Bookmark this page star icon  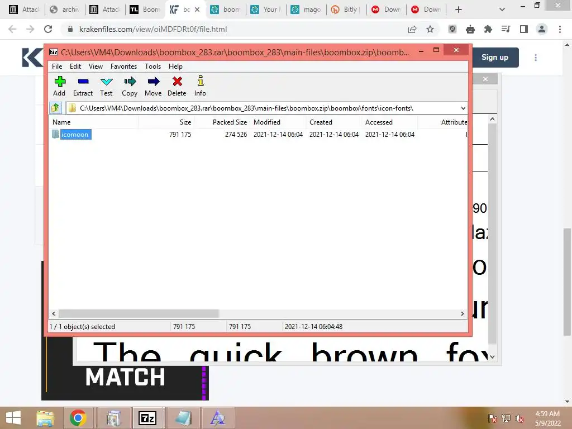click(430, 29)
